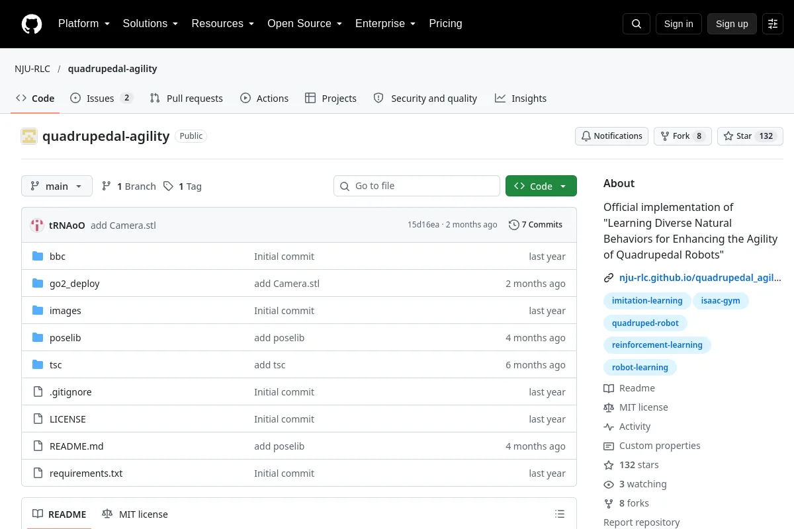Go to the GitHub homepage logo
This screenshot has height=529, width=794.
pyautogui.click(x=32, y=24)
